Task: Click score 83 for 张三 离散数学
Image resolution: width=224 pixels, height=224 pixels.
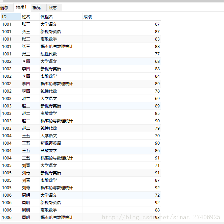Action: [122, 39]
